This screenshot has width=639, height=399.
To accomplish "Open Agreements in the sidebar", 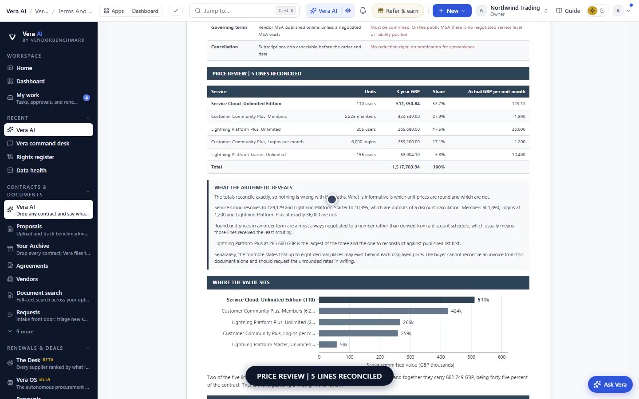I will [x=49, y=266].
